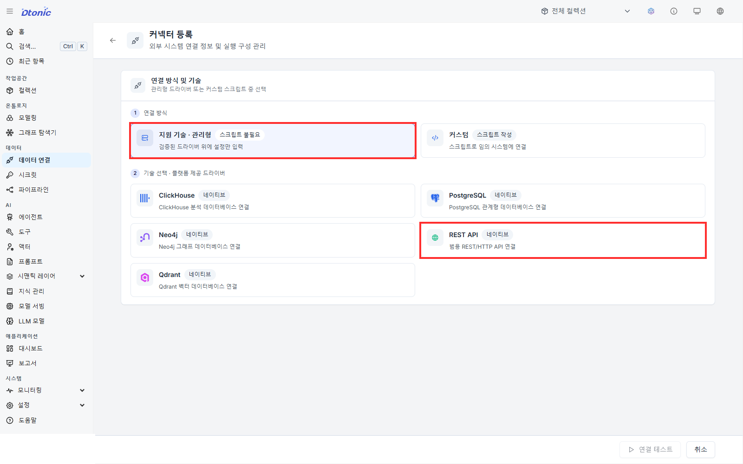Click the 액터 icon

[x=10, y=247]
